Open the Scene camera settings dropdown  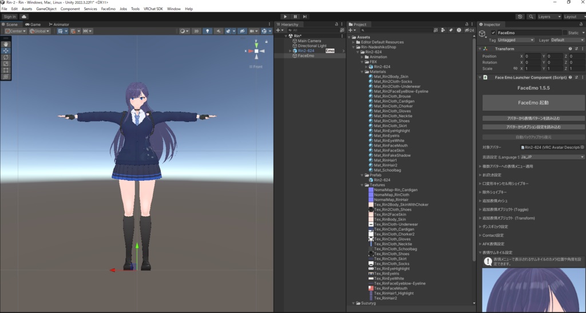(x=254, y=31)
